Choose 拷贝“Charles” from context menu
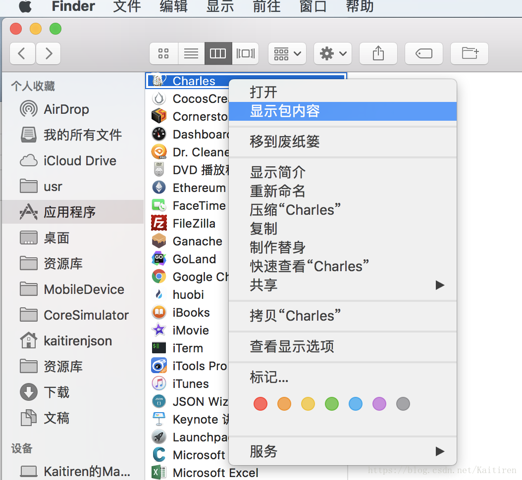The height and width of the screenshot is (480, 522). (x=343, y=316)
